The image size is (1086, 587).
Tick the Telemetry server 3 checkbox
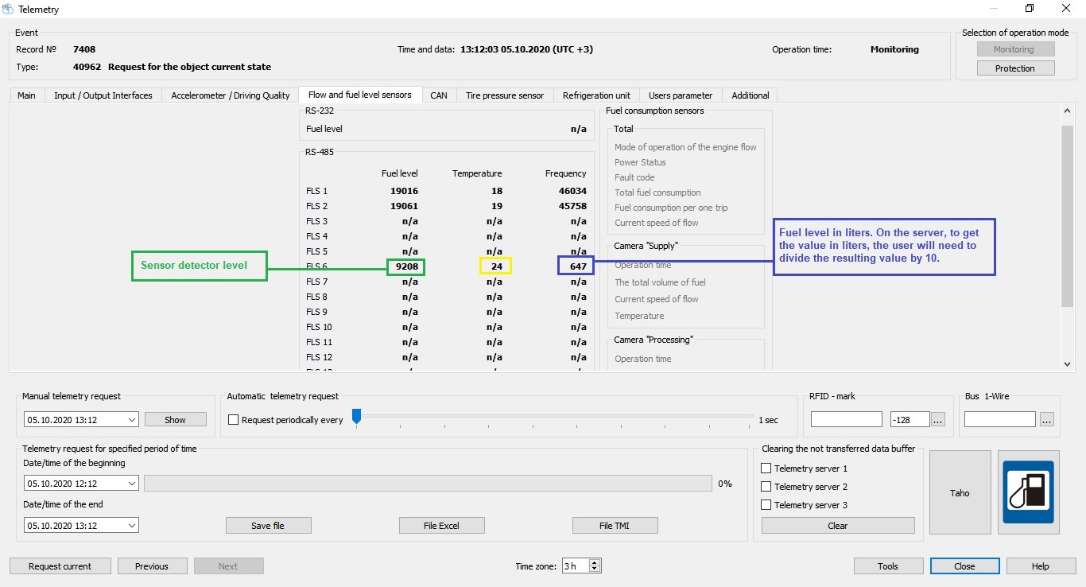(x=766, y=505)
